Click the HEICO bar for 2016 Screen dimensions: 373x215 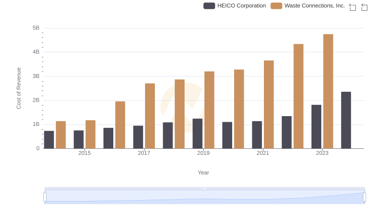coord(108,138)
